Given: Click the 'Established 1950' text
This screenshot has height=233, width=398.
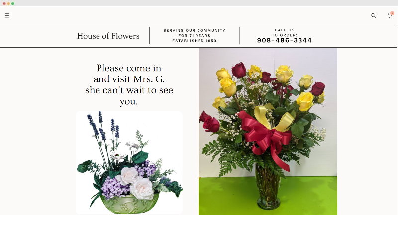Looking at the screenshot, I should click(194, 41).
